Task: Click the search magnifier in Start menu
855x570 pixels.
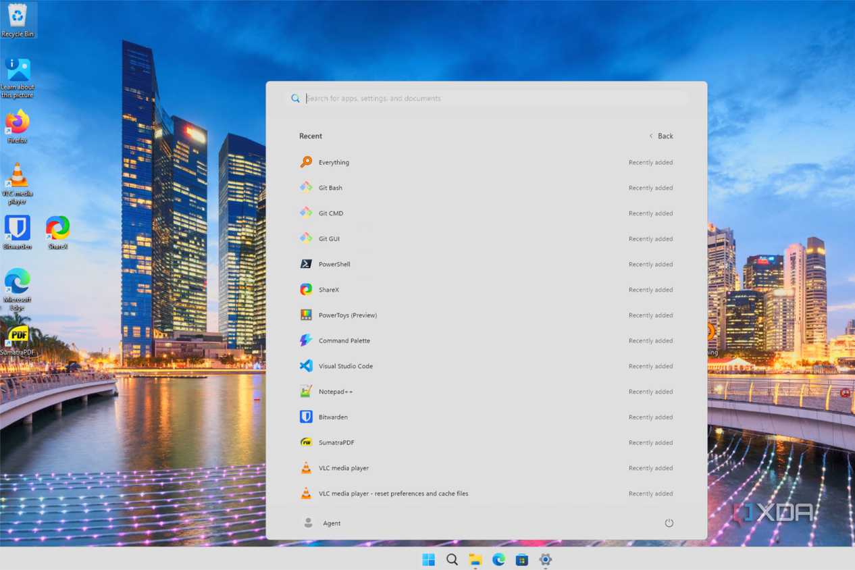Action: pos(295,99)
